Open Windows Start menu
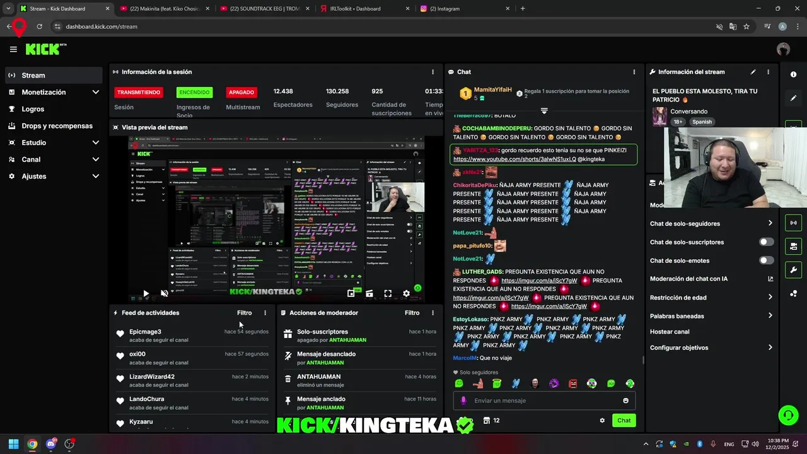 (x=13, y=444)
